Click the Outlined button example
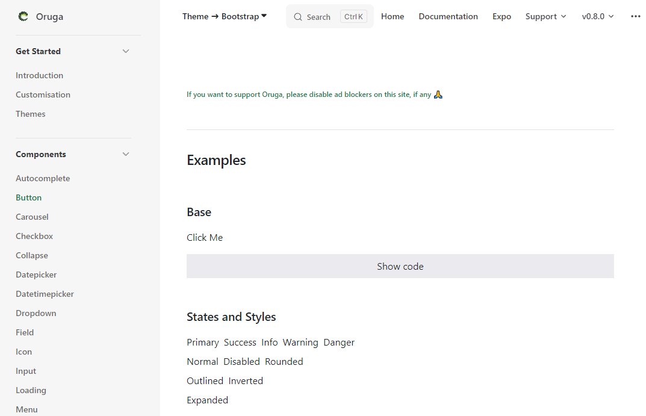Screen dimensions: 646x416 pyautogui.click(x=205, y=381)
